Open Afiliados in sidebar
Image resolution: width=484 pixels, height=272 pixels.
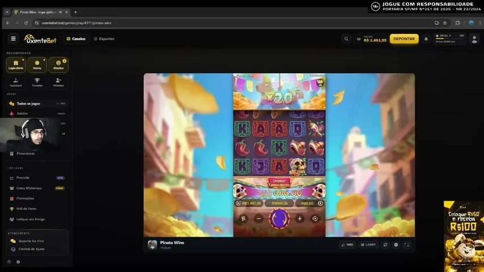[58, 82]
